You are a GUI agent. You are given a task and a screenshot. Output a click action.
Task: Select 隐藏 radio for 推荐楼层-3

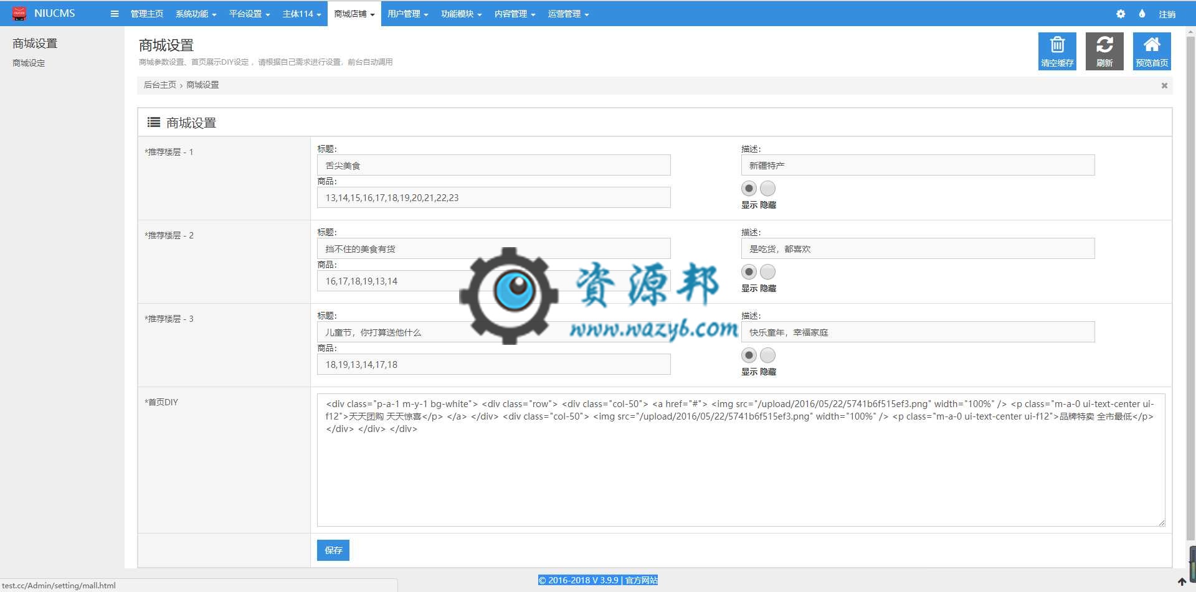pos(767,355)
